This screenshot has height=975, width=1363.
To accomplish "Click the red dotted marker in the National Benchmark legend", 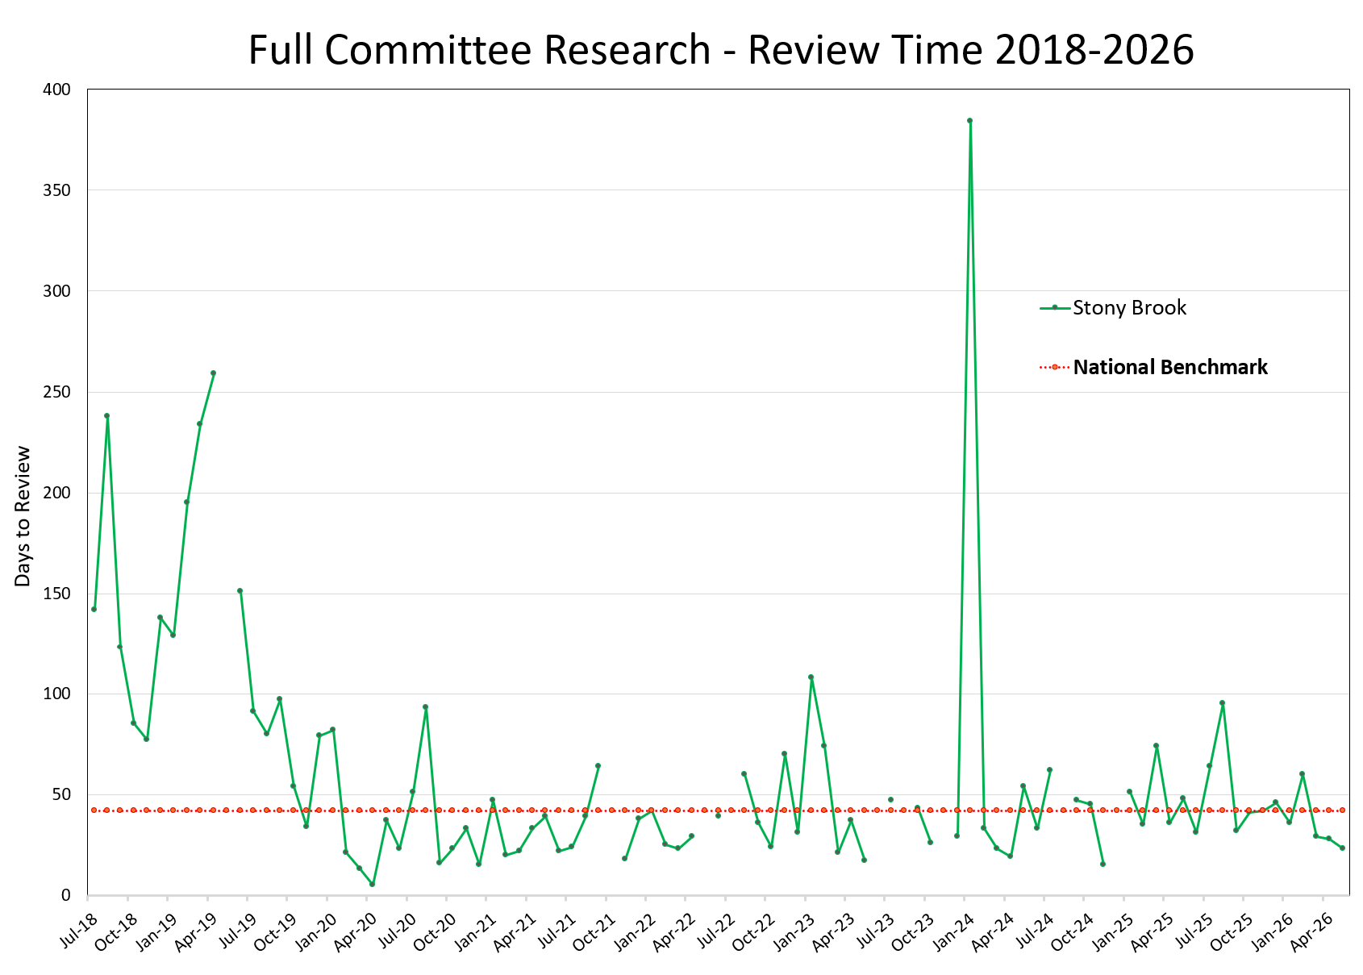I will pyautogui.click(x=1054, y=367).
